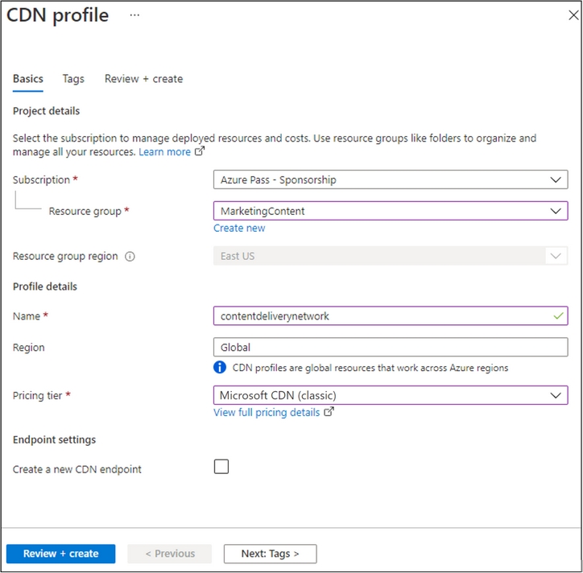Enable Create a new CDN endpoint checkbox
Viewport: 583px width, 573px height.
[221, 466]
